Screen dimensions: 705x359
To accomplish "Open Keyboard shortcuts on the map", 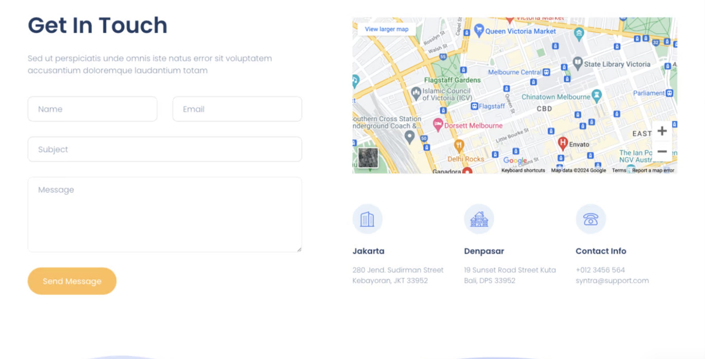I will pos(523,170).
